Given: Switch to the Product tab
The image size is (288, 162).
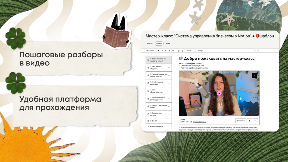Looking at the screenshot, I should [x=150, y=44].
